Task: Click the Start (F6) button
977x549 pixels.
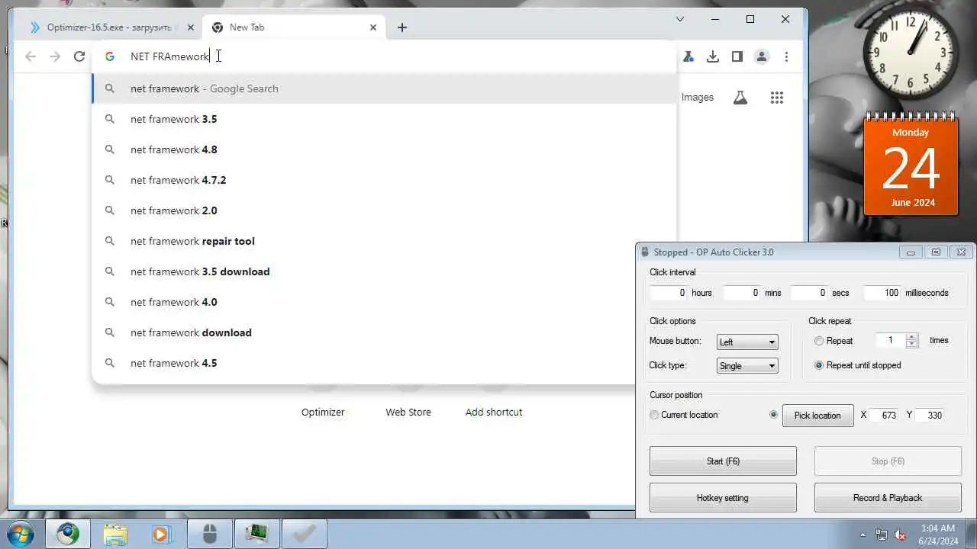Action: (x=723, y=461)
